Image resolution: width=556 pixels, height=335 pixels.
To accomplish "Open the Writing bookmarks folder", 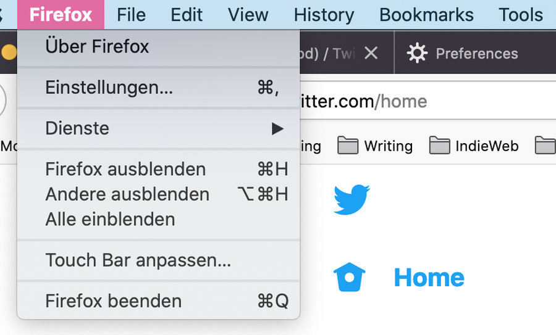I will [375, 146].
